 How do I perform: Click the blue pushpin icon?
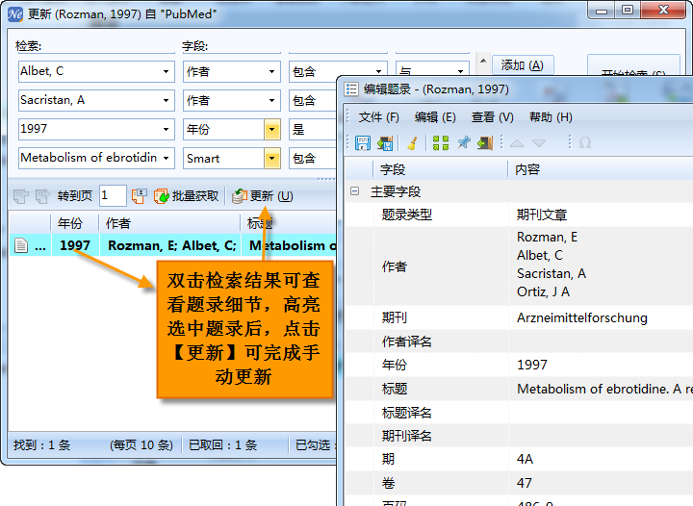coord(464,143)
